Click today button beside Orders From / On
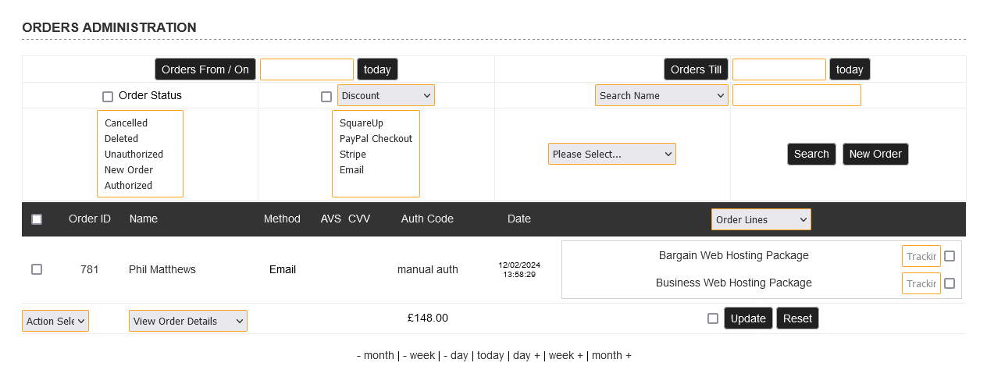The image size is (987, 377). pos(377,69)
